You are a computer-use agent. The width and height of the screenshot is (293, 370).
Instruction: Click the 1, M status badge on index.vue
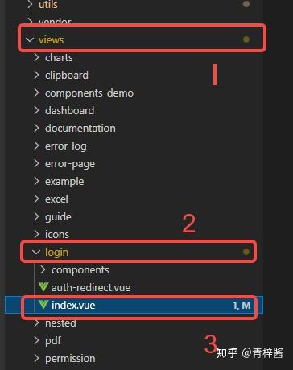(x=241, y=305)
